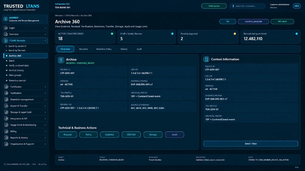Click the Verification sidebar icon

click(x=7, y=93)
